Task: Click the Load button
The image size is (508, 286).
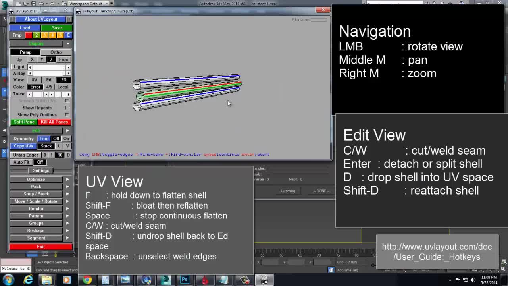Action: (x=25, y=28)
